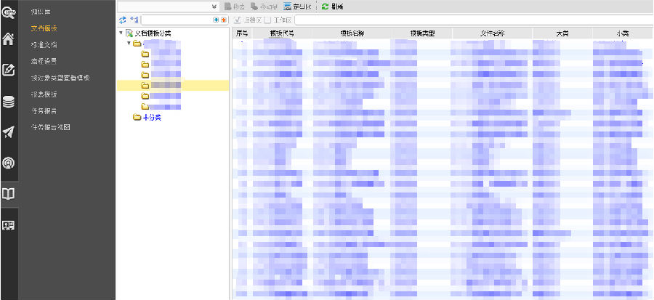Collapse the first blurred folder under root
654x300 pixels.
tap(129, 44)
